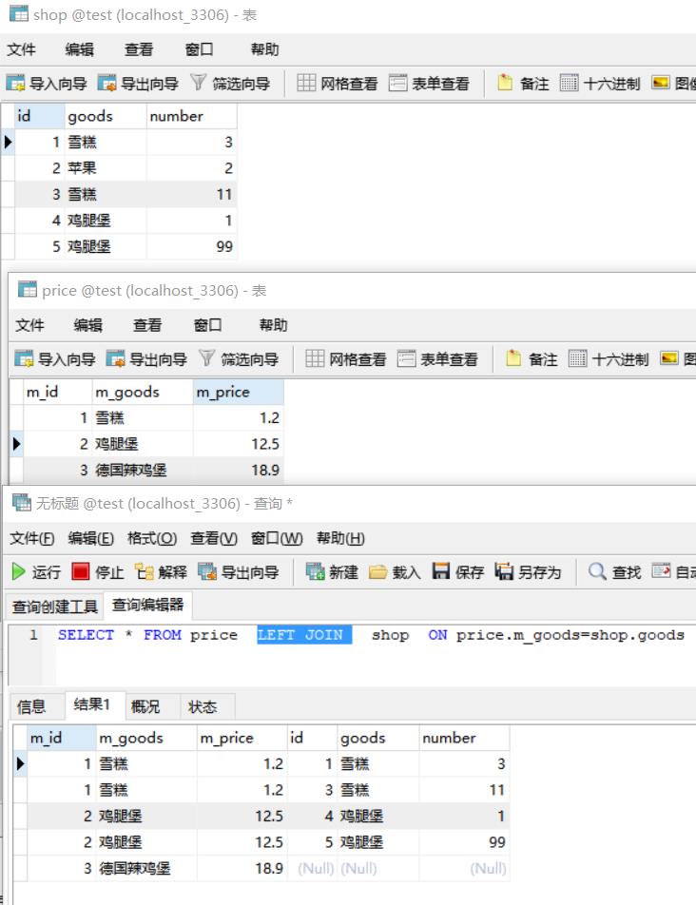Viewport: 696px width, 905px height.
Task: Select the 概况 results tab
Action: (x=145, y=706)
